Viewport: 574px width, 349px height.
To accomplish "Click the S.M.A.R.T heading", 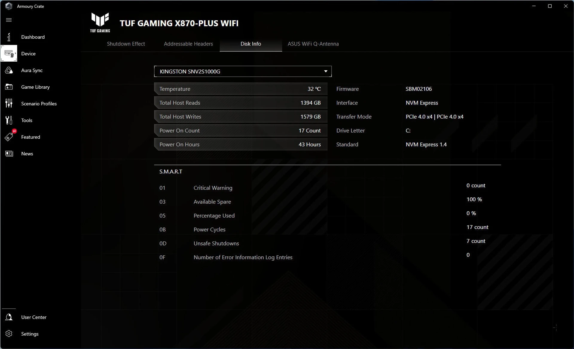I will [x=171, y=172].
